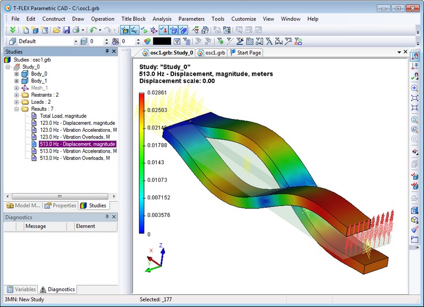Screen dimensions: 424x307
Task: Click the green checkmark icon on right toolbar
Action: (415, 77)
